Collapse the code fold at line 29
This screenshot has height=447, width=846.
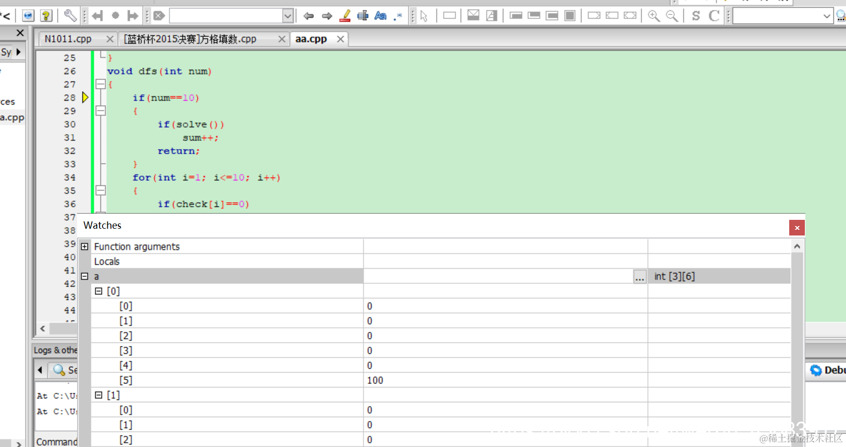coord(101,110)
